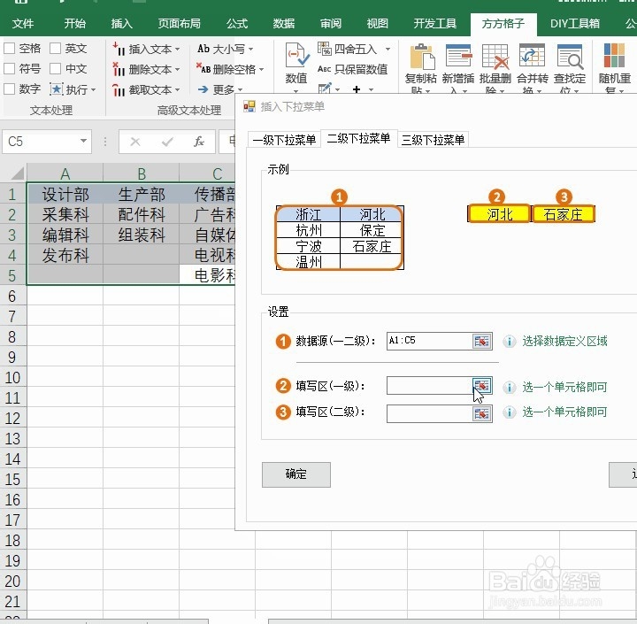Select cell A4 containing 发布科
The width and height of the screenshot is (637, 624).
65,255
